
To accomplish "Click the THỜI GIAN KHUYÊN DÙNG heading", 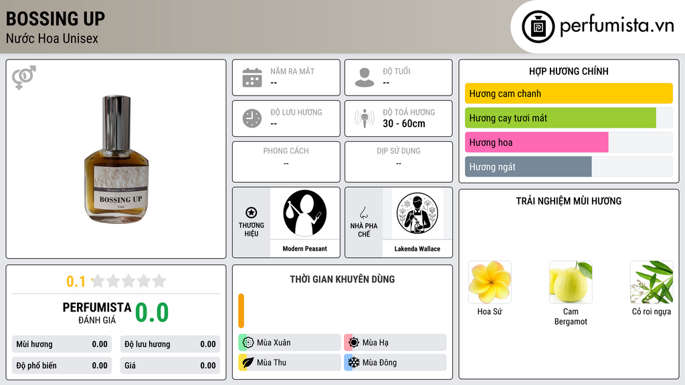I will (342, 279).
